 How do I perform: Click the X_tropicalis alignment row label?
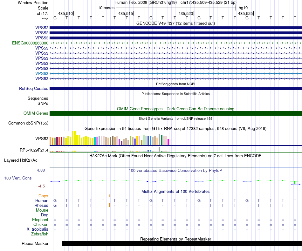coord(38,229)
